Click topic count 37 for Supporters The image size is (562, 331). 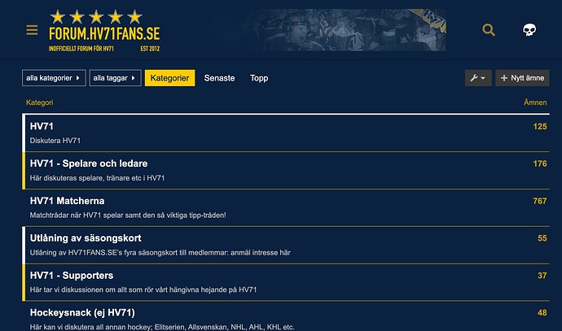[x=542, y=276]
